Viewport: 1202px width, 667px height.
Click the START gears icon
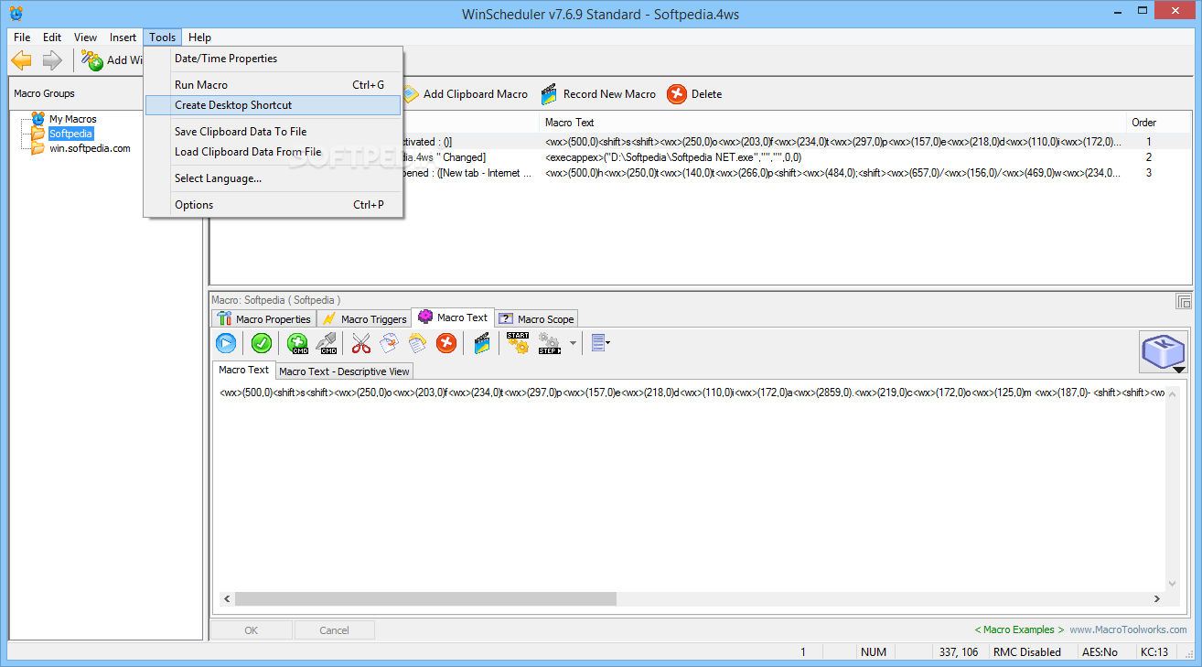click(x=518, y=343)
